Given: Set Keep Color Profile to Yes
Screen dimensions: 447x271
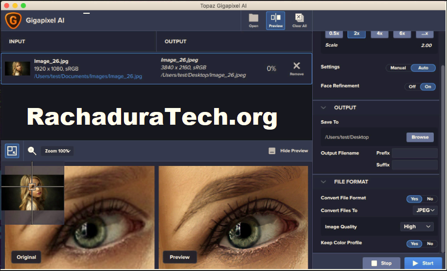Looking at the screenshot, I should (414, 244).
